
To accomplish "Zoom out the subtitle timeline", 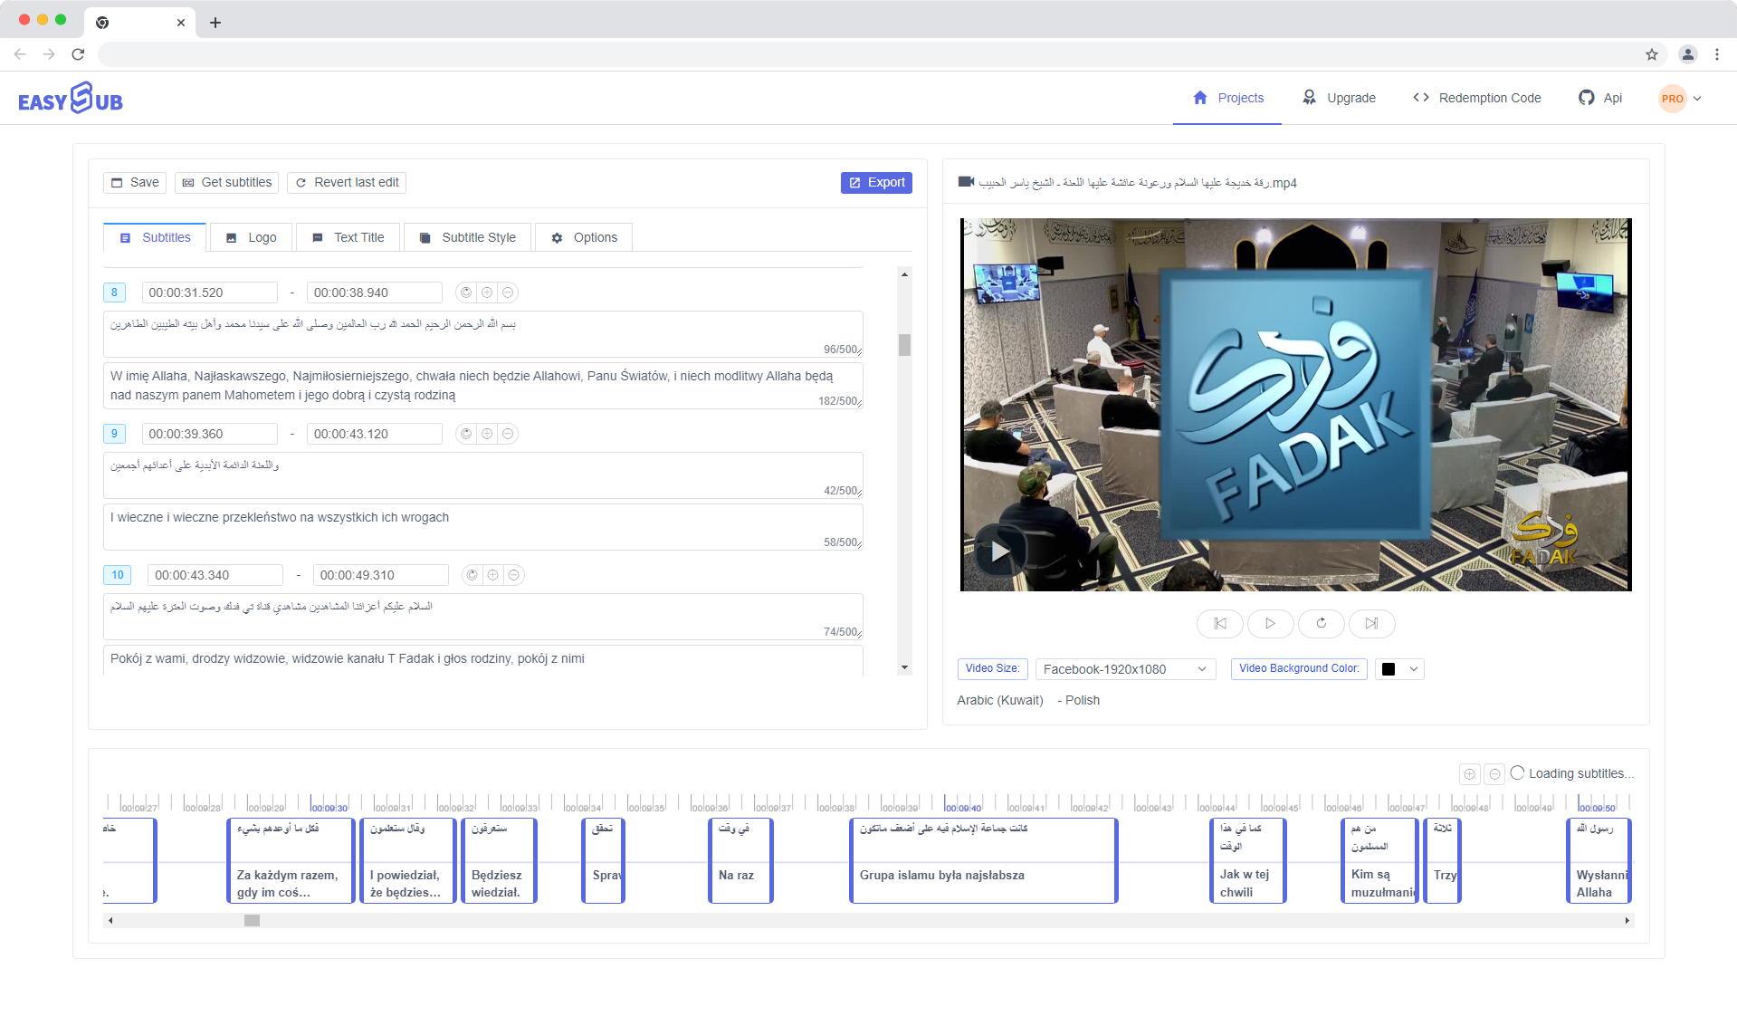I will point(1494,774).
